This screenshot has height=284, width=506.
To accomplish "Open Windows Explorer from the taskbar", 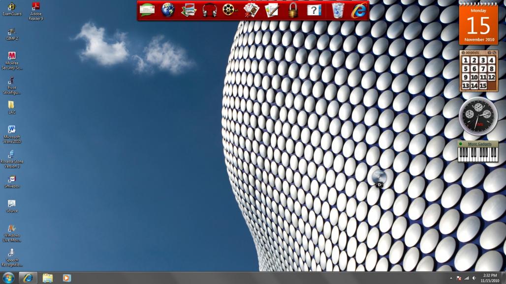I will [x=48, y=278].
